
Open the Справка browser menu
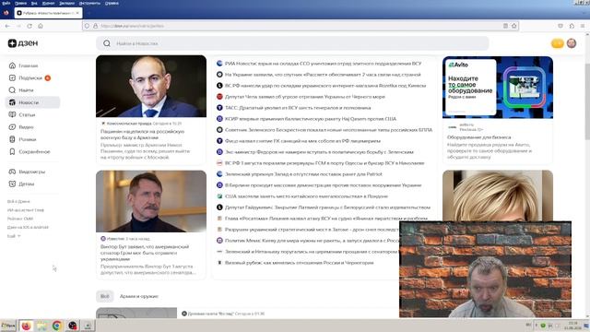112,3
